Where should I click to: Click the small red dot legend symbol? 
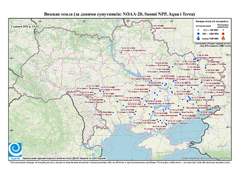(223, 30)
